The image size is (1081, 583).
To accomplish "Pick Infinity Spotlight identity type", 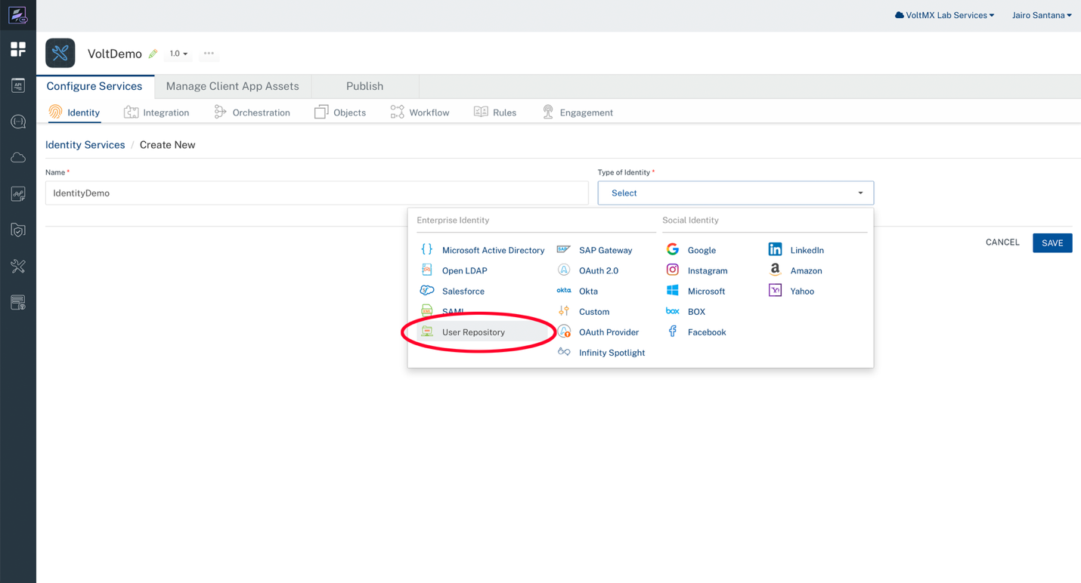I will [x=601, y=353].
